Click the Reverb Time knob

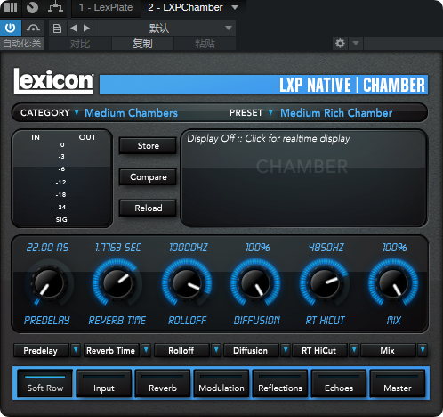click(x=117, y=282)
